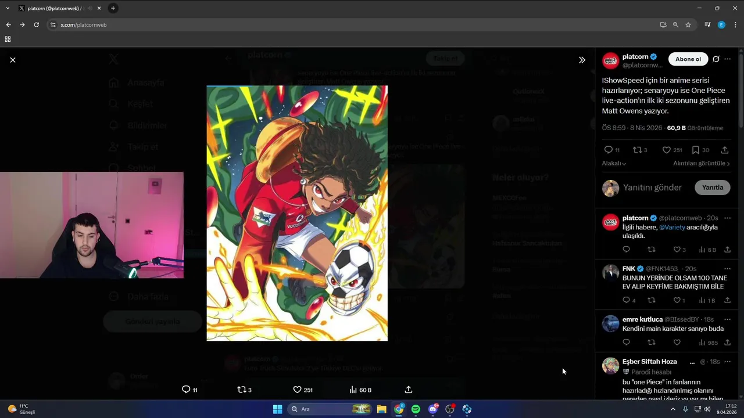
Task: Click the reply icon with 11 below the image
Action: 189,390
